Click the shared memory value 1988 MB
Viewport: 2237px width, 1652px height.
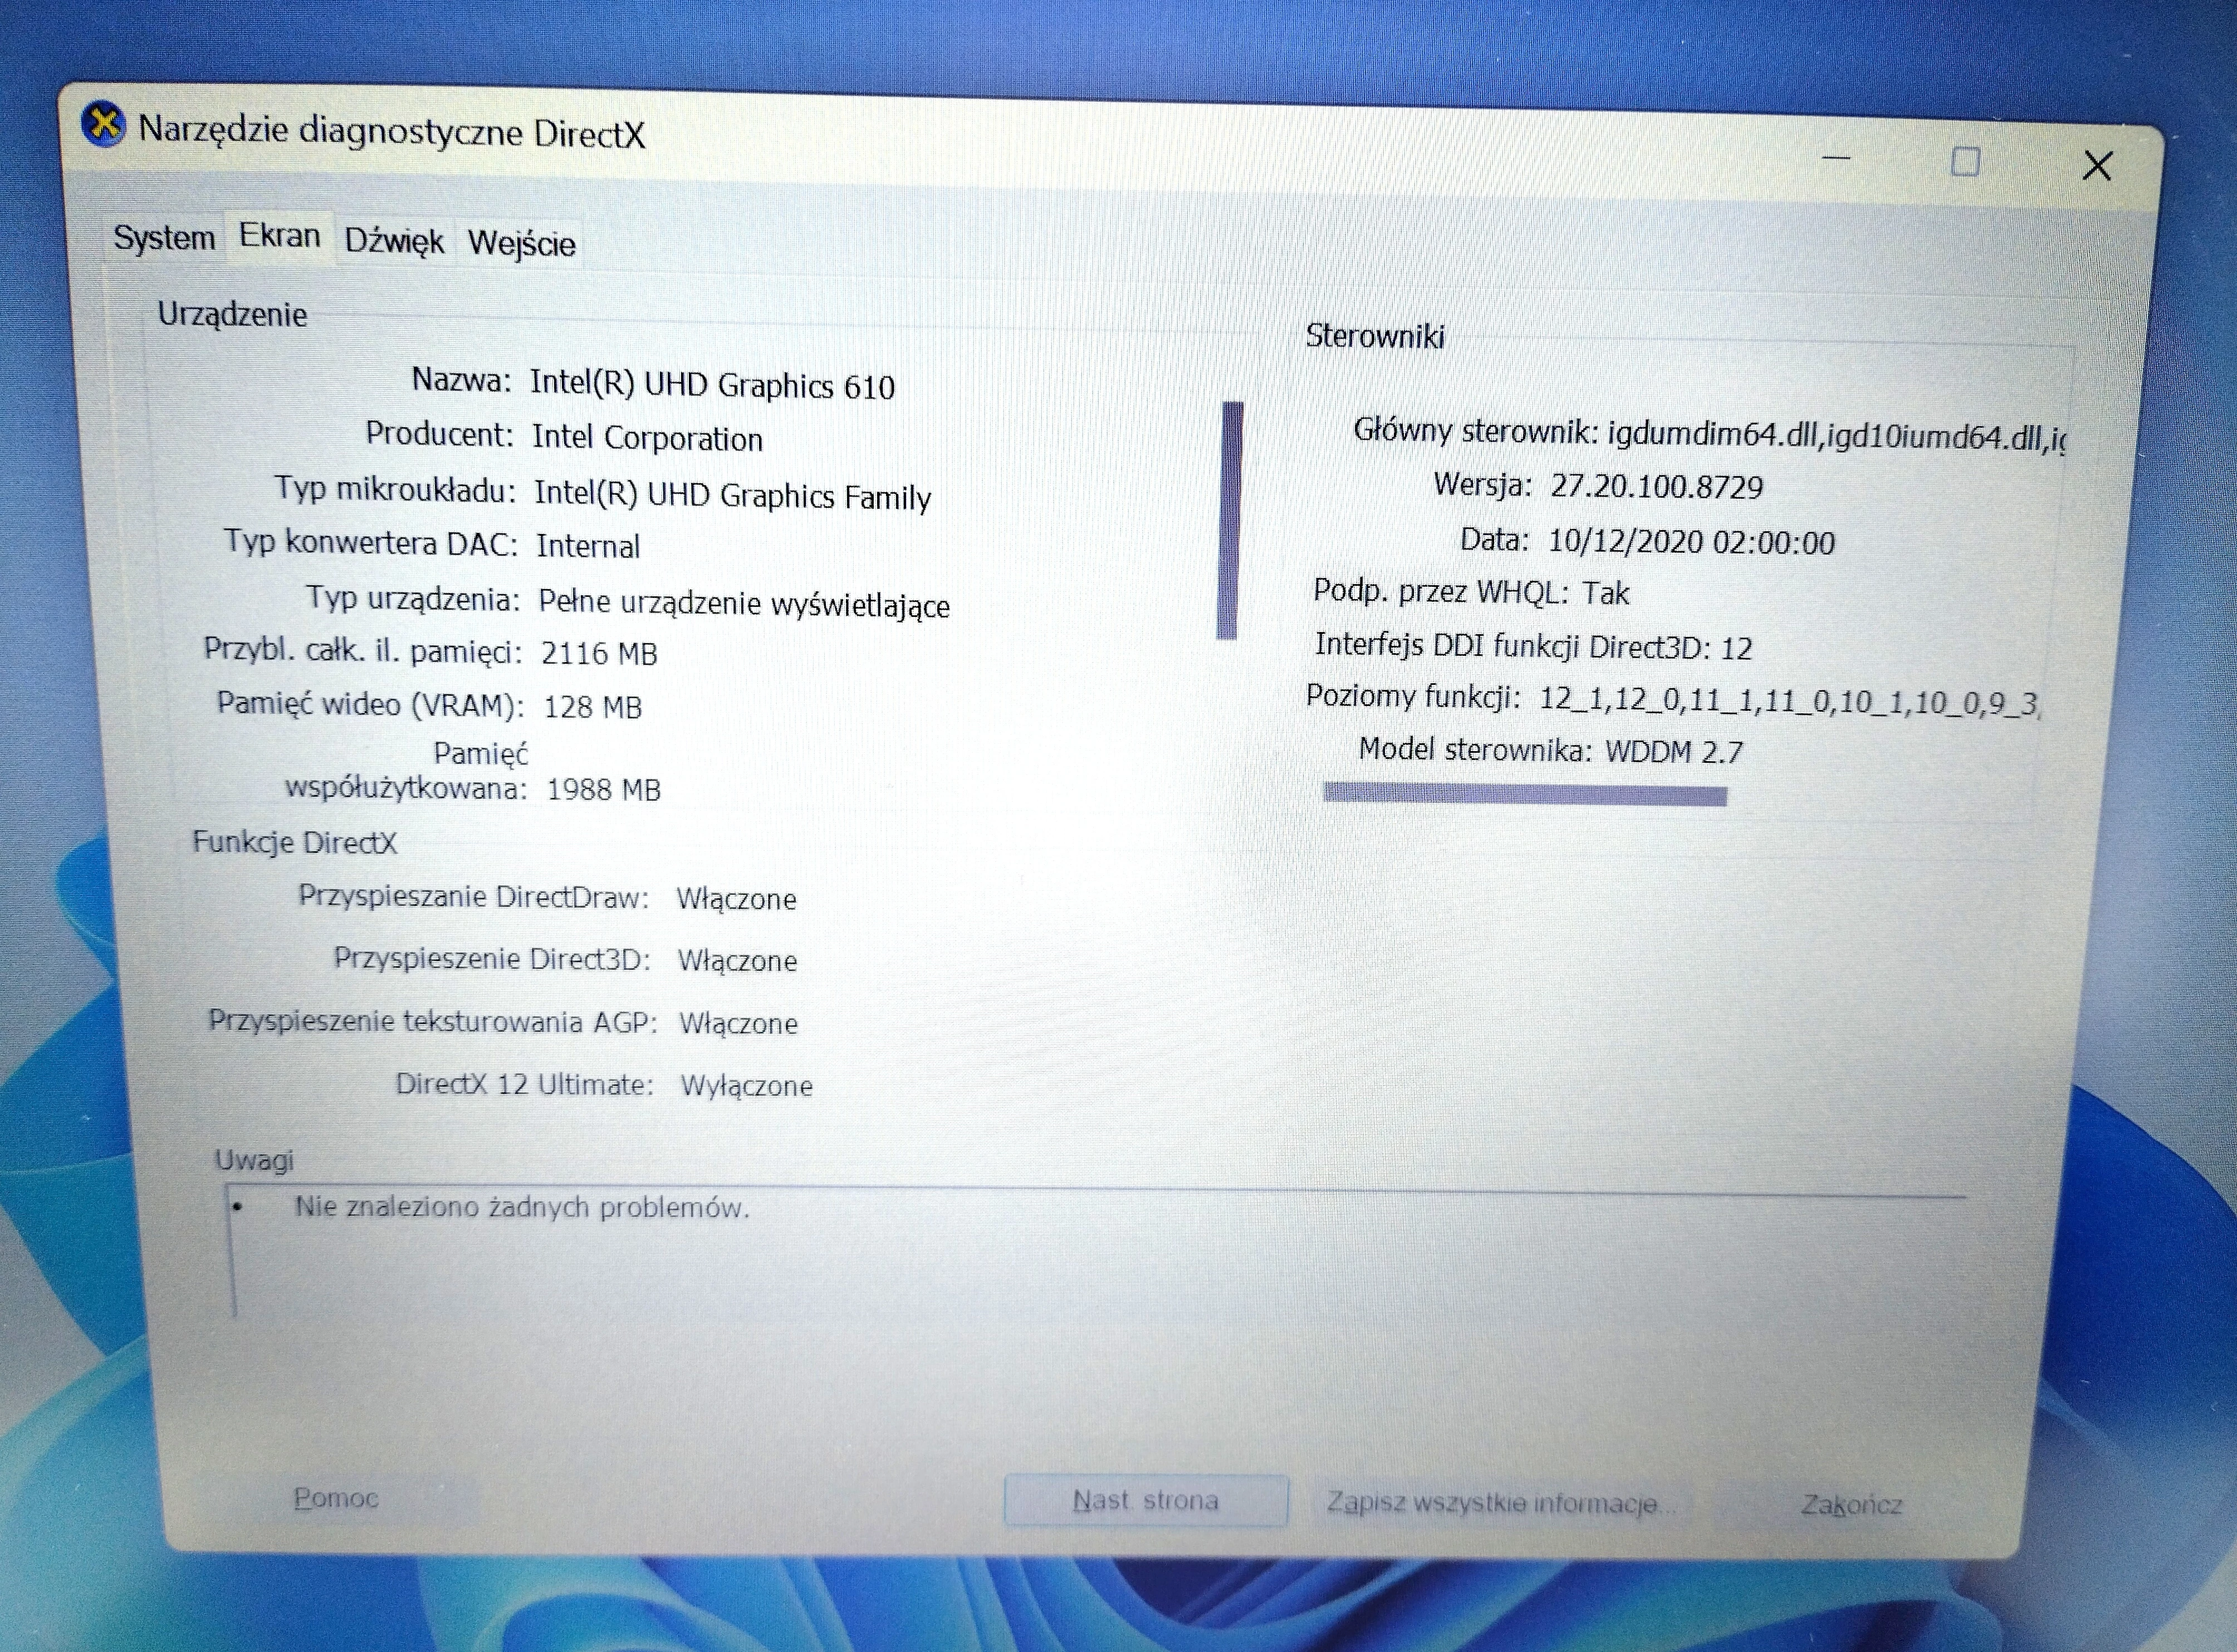click(603, 790)
